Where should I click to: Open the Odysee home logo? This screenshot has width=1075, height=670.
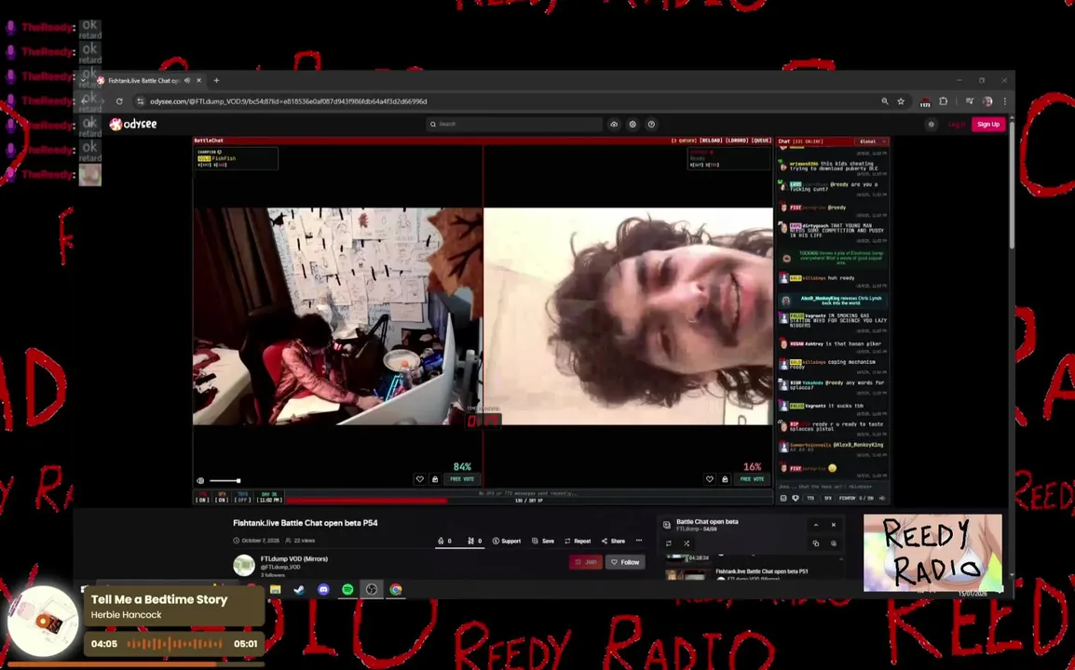tap(134, 124)
